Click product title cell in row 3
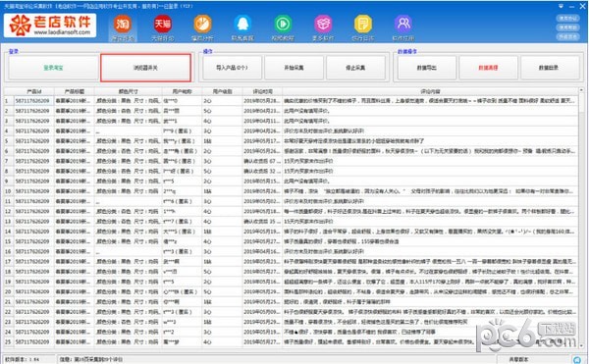589x364 pixels. coord(75,121)
